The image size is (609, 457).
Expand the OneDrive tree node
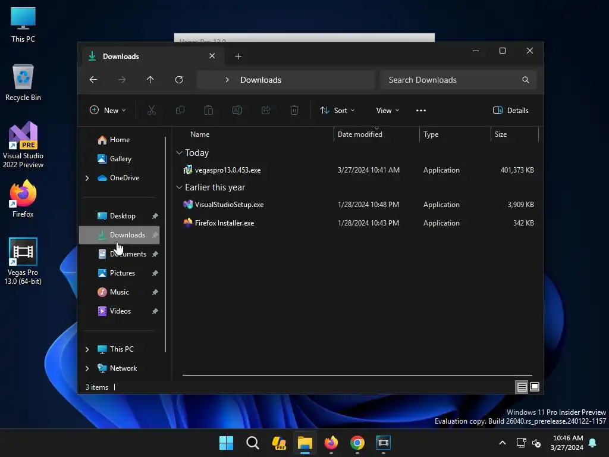[87, 178]
